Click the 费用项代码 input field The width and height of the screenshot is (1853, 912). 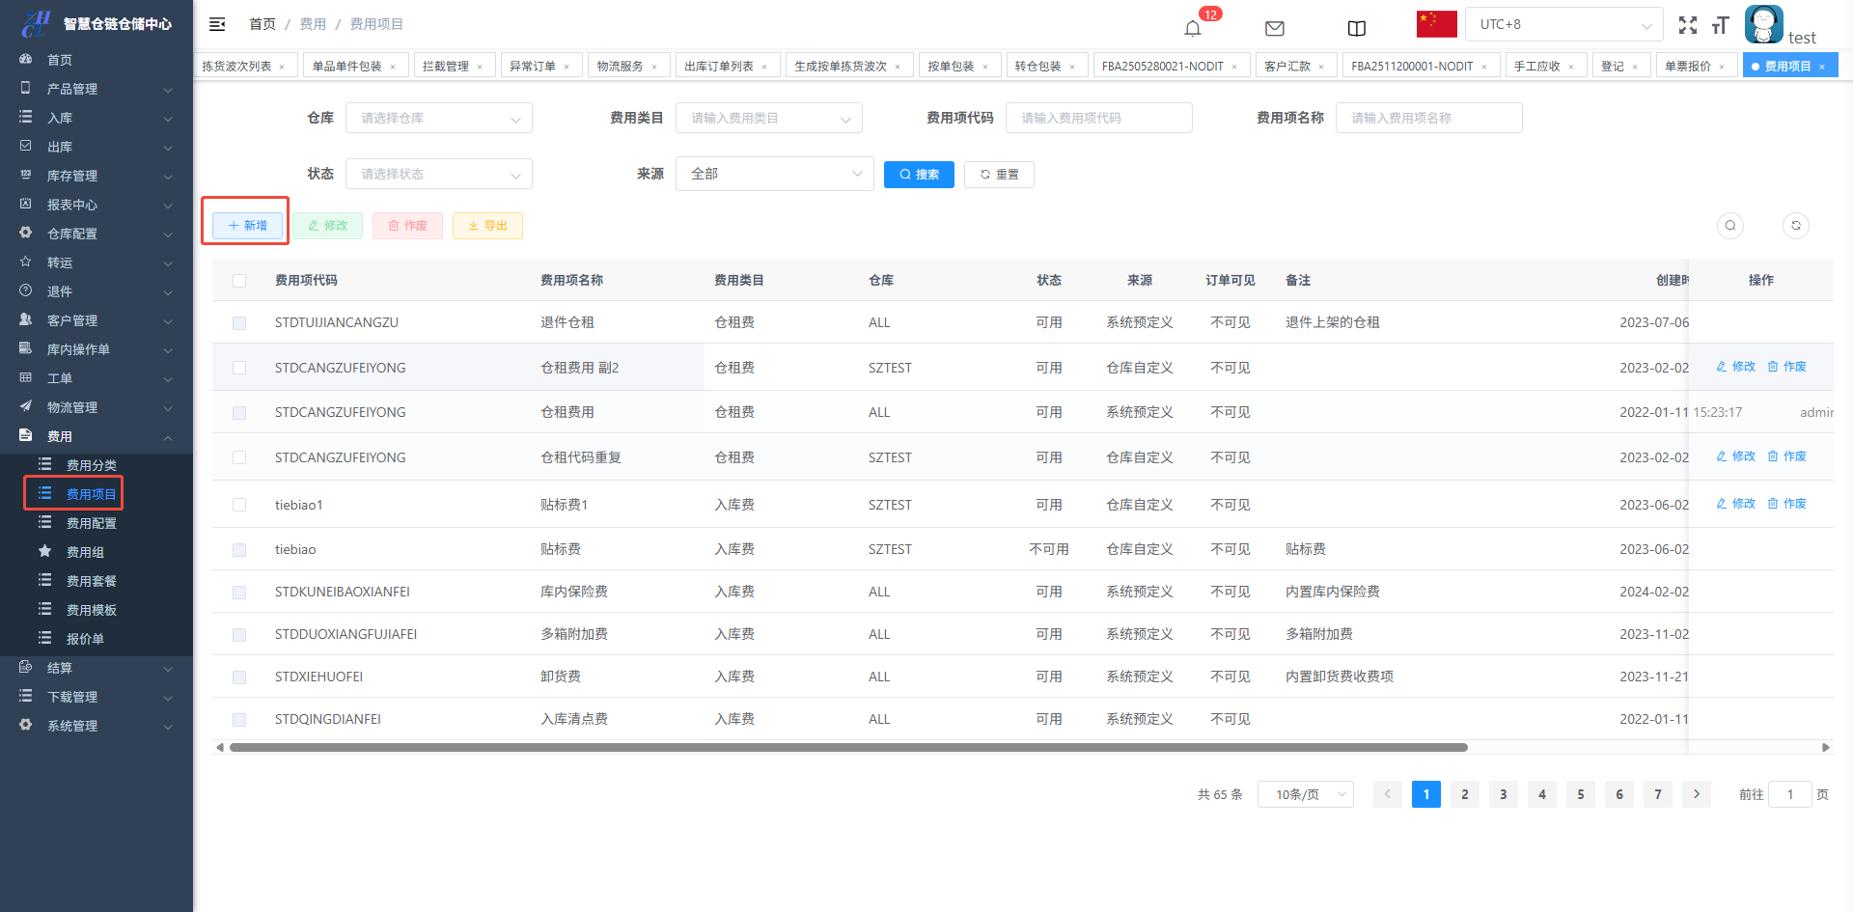click(1098, 118)
